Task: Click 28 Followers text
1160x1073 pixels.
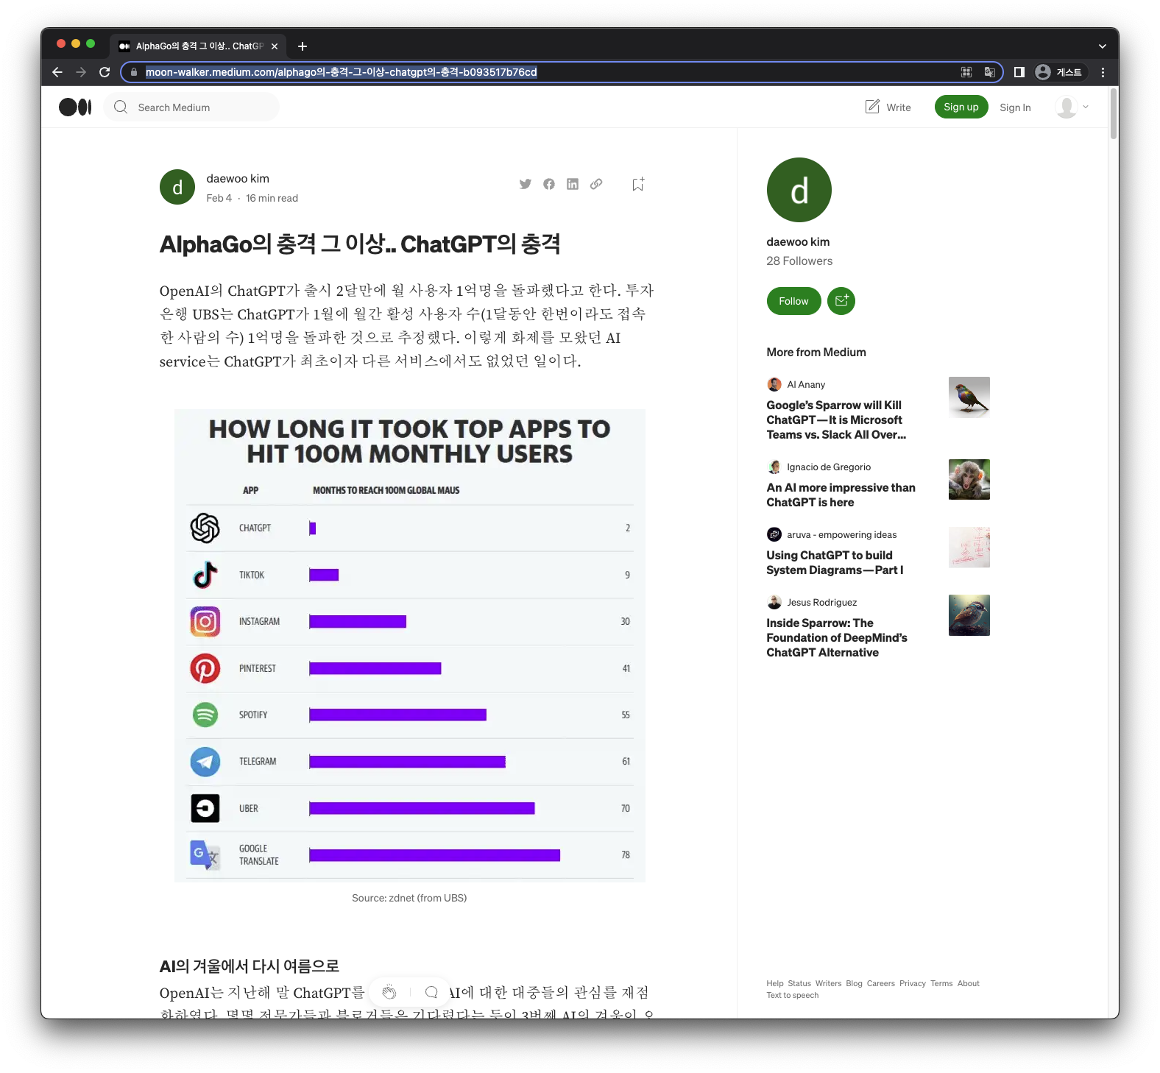Action: click(x=799, y=261)
